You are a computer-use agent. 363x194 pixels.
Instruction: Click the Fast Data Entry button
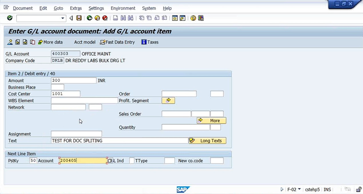pyautogui.click(x=117, y=42)
